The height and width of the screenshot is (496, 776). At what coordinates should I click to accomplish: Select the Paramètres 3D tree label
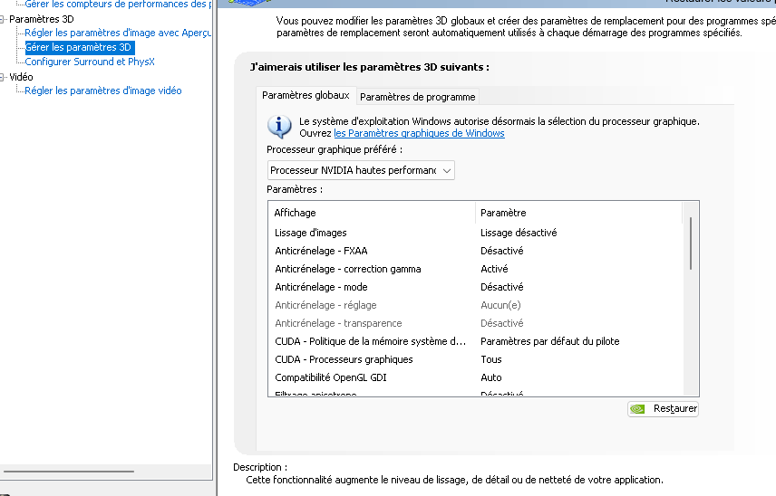[x=42, y=19]
